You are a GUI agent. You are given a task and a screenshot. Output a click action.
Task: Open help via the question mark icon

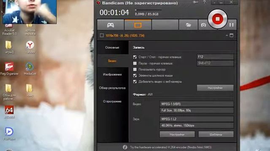pos(204,2)
